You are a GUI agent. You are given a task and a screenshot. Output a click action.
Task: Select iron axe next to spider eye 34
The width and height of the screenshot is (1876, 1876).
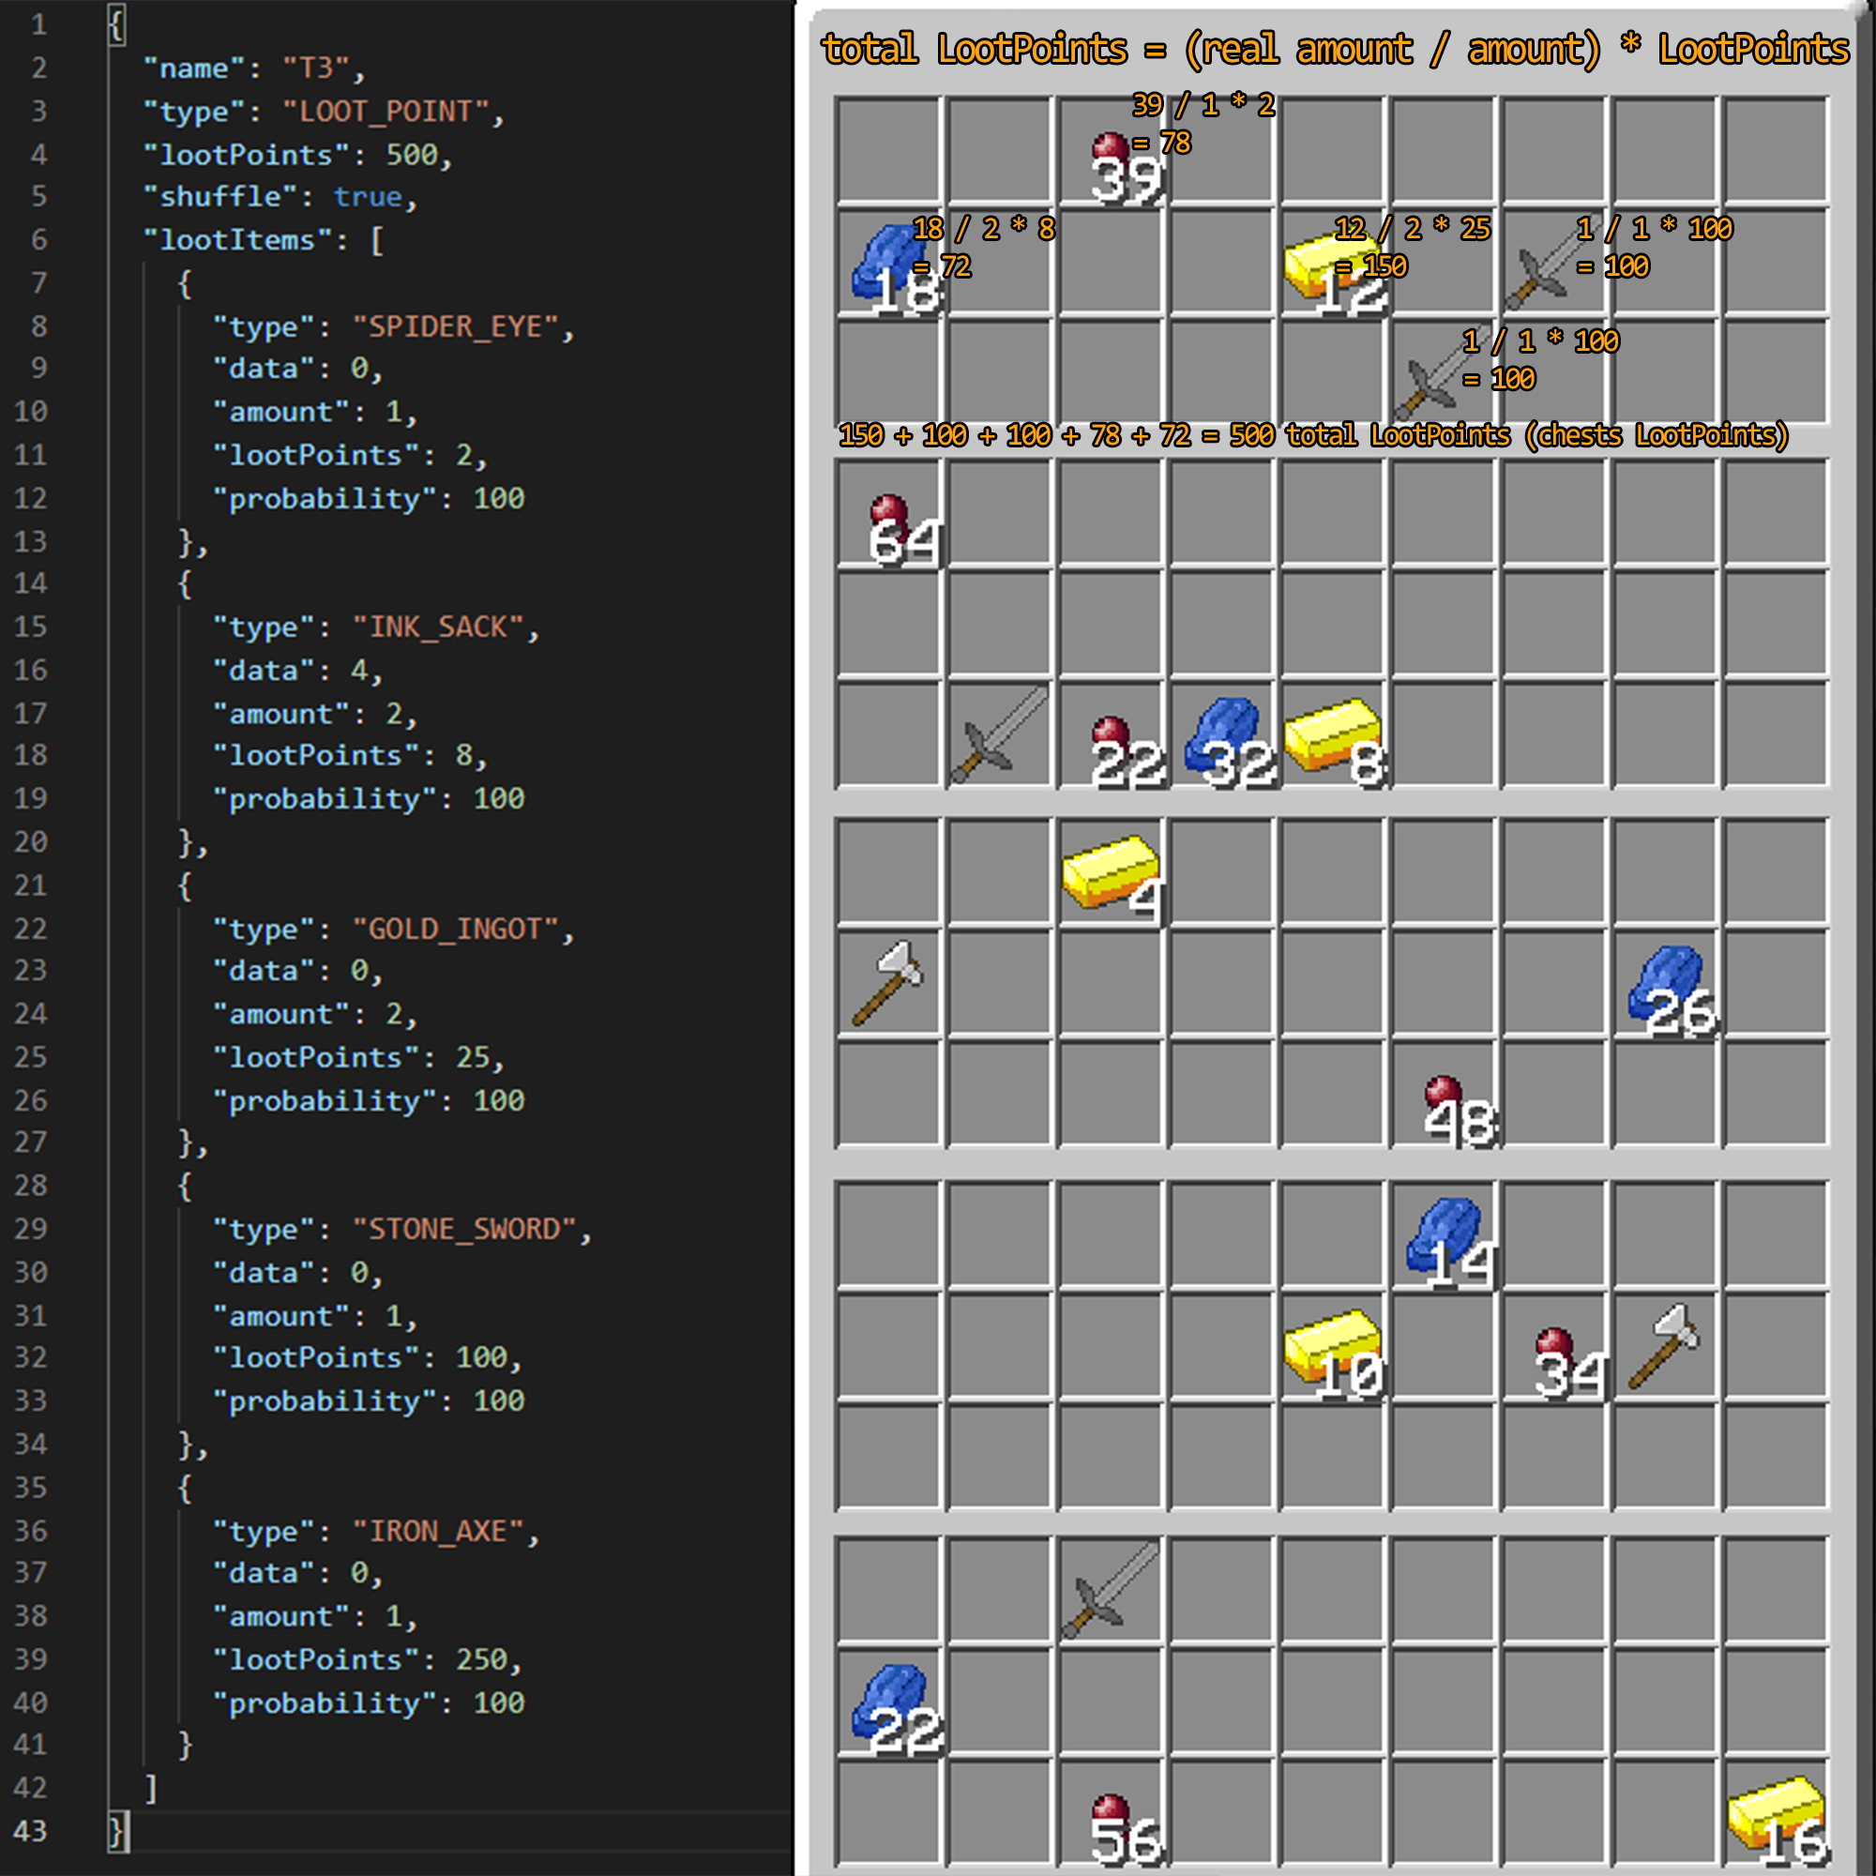[x=1664, y=1346]
